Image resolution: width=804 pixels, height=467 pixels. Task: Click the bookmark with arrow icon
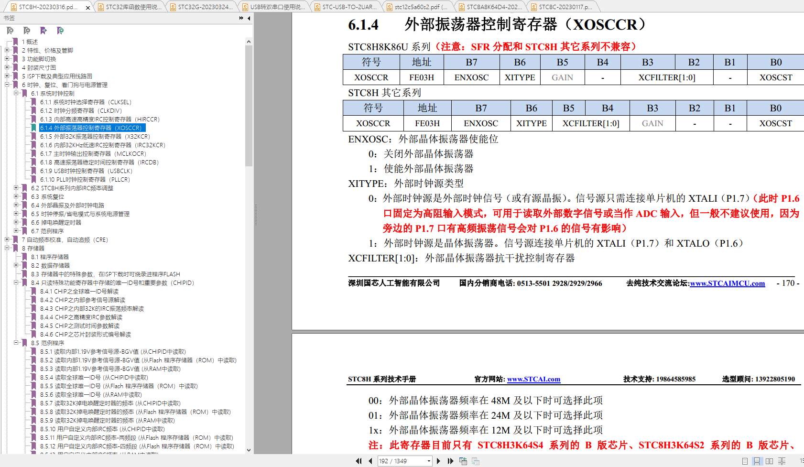[43, 31]
